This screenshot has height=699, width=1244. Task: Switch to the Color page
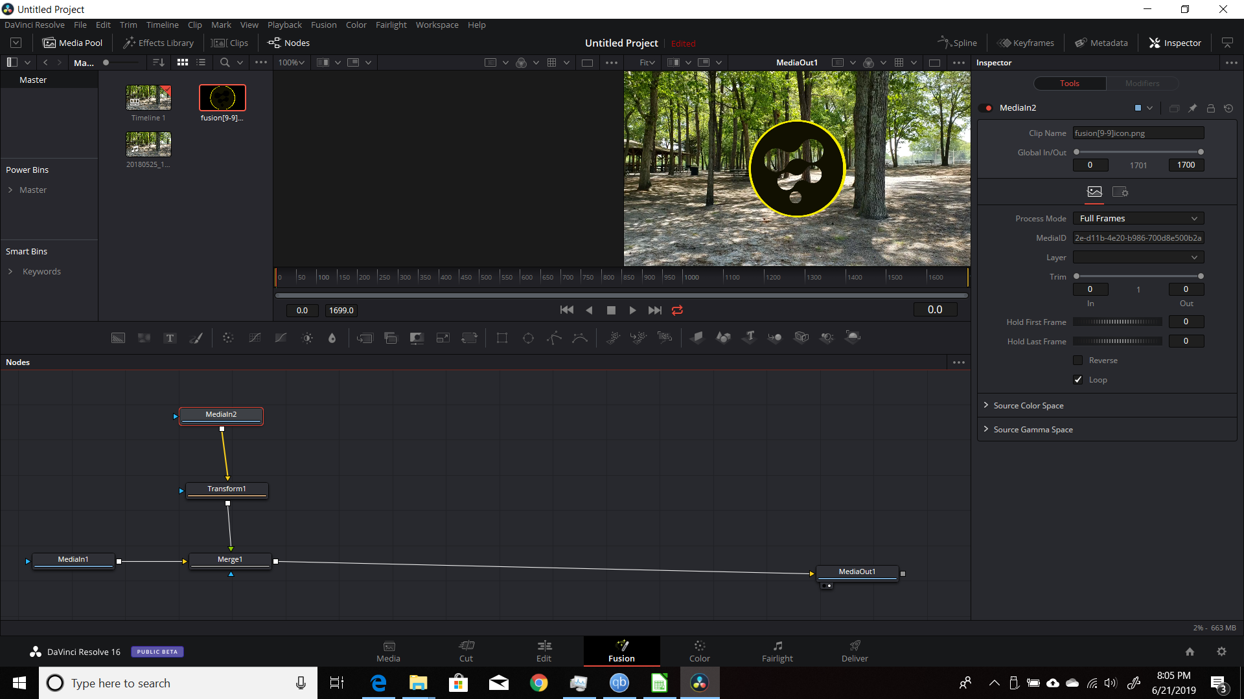point(699,651)
